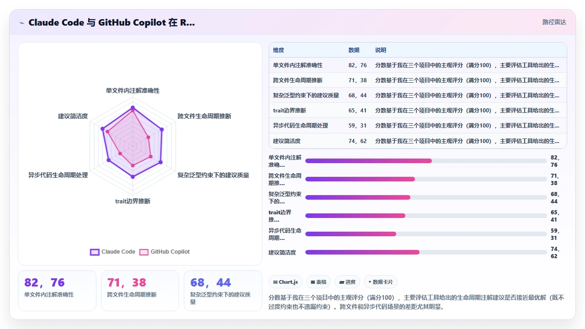
Task: Toggle the Claude Code legend item
Action: (113, 252)
